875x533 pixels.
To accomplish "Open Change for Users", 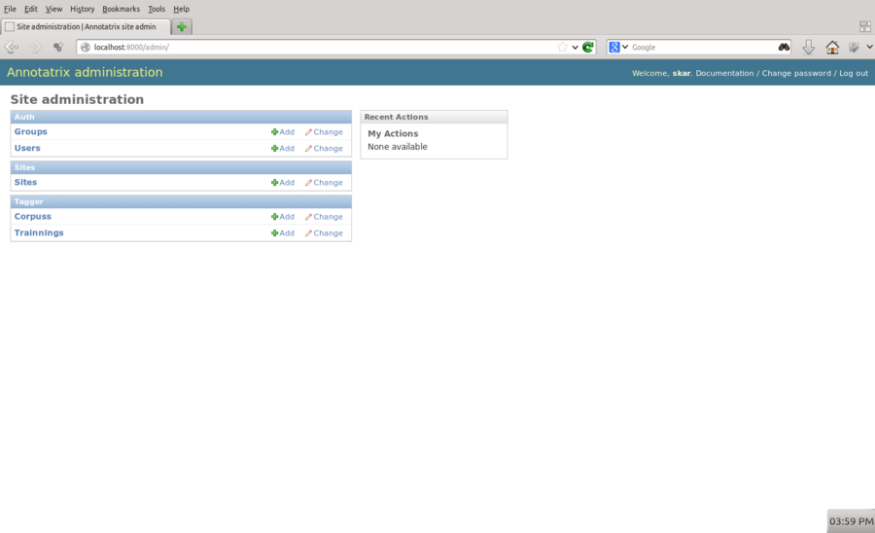I will [x=324, y=149].
